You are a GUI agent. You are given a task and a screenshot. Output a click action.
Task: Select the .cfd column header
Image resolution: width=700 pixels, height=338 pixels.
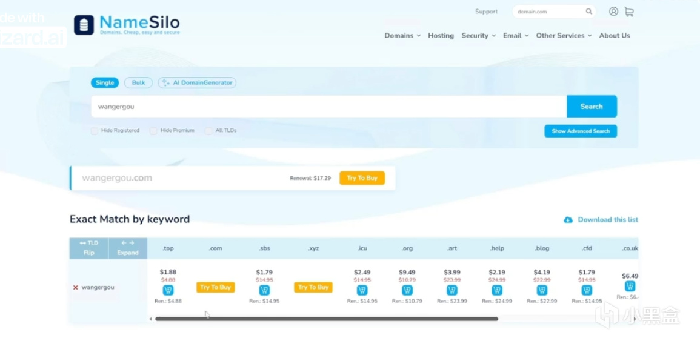point(587,248)
